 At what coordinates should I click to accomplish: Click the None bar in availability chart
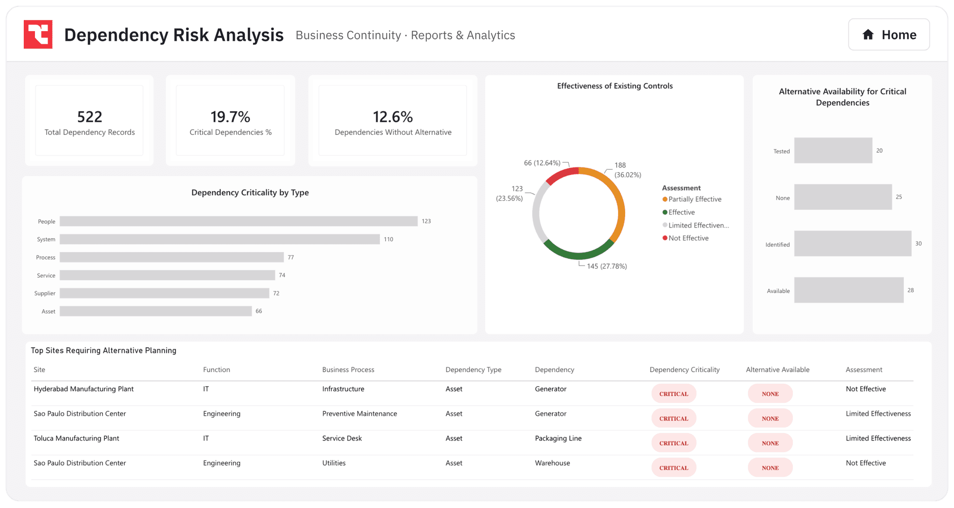tap(843, 197)
